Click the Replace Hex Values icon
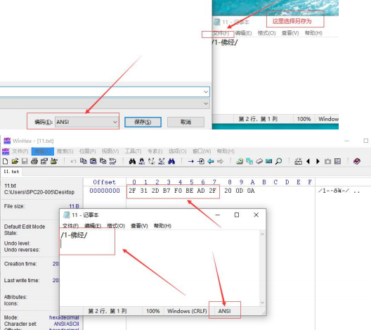This screenshot has height=330, width=371. [x=162, y=161]
